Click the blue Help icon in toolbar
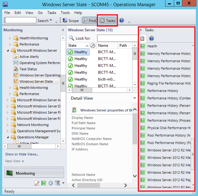This screenshot has width=198, height=196. click(122, 20)
